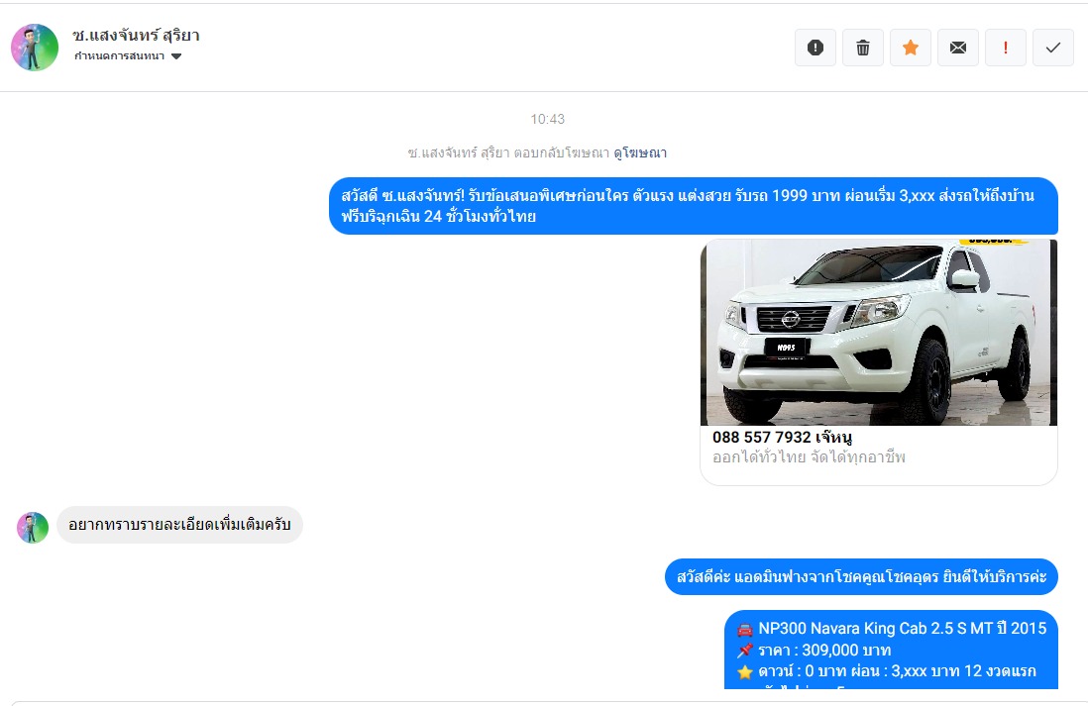Select the customer message อยากทราบรายละเอียดเพิ่มเติมครับ
Screen dimensions: 1088x706
click(179, 525)
